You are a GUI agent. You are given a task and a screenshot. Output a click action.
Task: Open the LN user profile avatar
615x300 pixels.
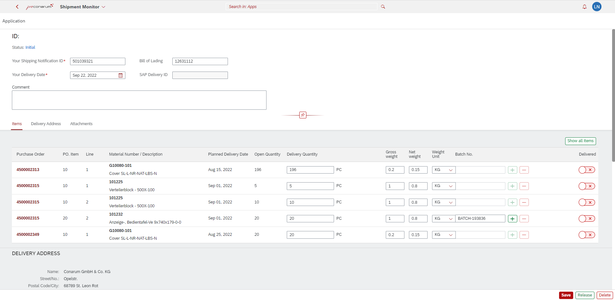(597, 7)
